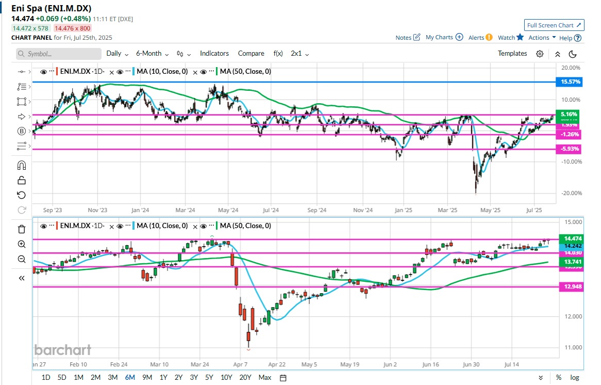Collapse the chart toolbar with double chevron
Screen dimensions: 601x385
pyautogui.click(x=557, y=54)
